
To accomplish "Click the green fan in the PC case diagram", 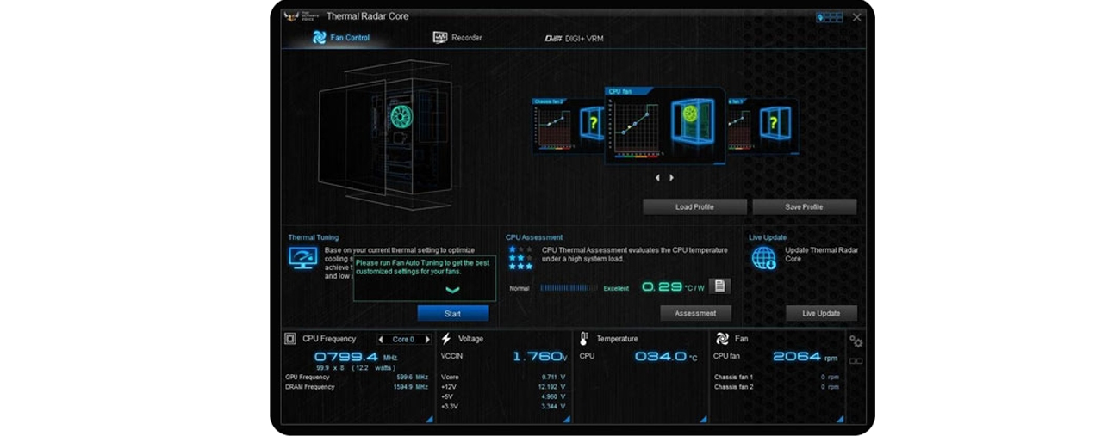I will (x=401, y=116).
